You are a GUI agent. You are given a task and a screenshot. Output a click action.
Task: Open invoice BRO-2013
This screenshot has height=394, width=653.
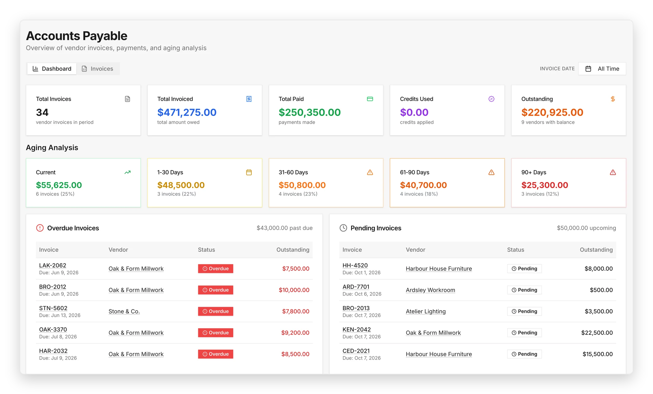coord(356,308)
